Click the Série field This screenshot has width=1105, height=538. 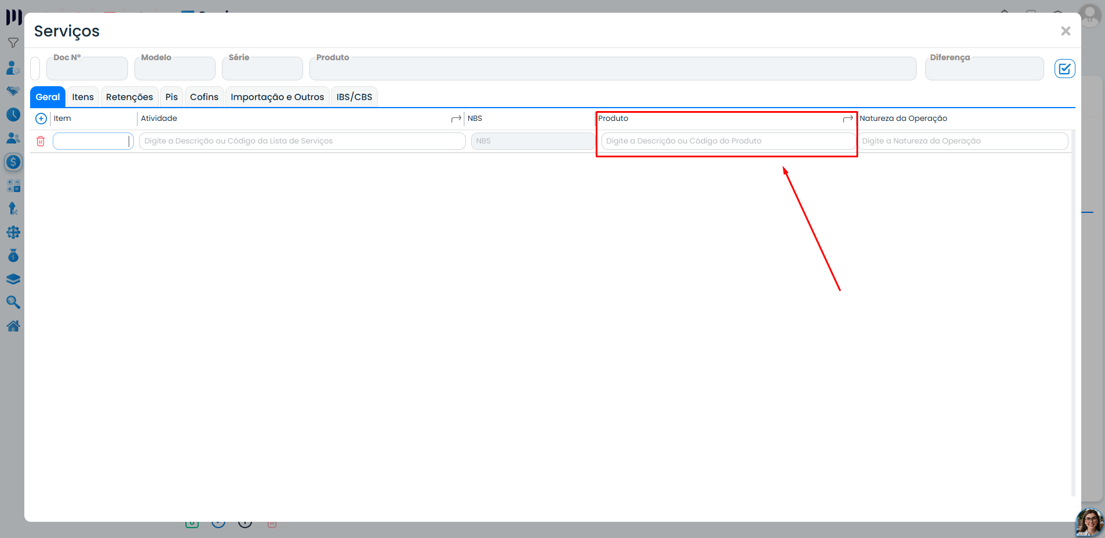262,68
